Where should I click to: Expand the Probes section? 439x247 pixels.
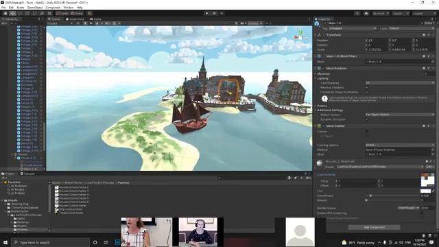click(316, 106)
